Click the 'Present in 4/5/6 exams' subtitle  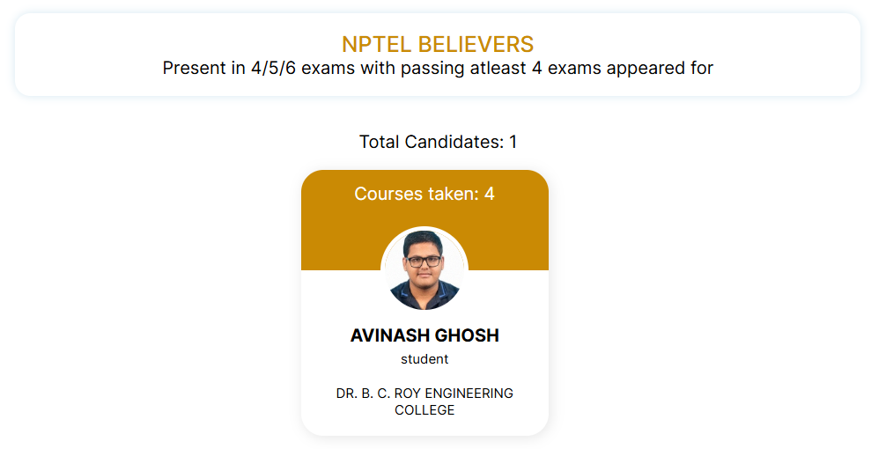pyautogui.click(x=438, y=68)
